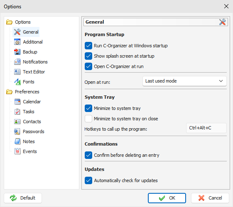Click the red X icon on Cancel
233x207 pixels.
(x=201, y=198)
